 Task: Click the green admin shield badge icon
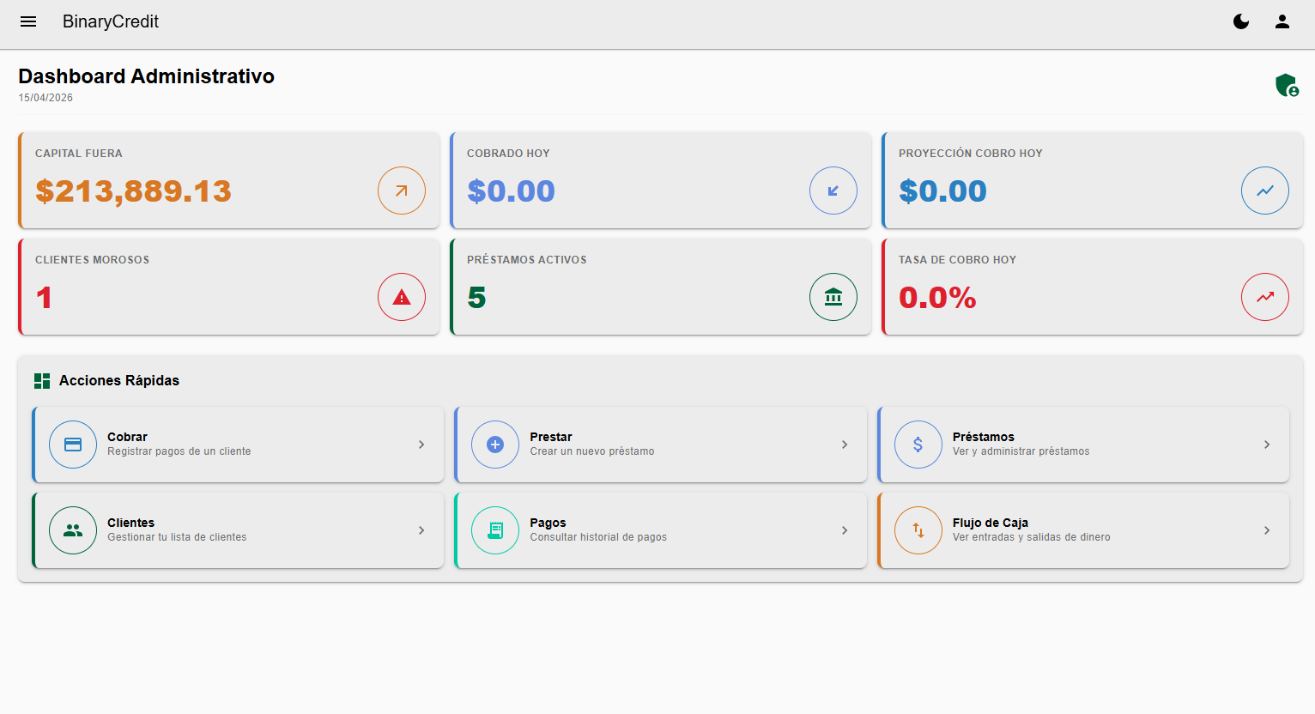[x=1287, y=85]
